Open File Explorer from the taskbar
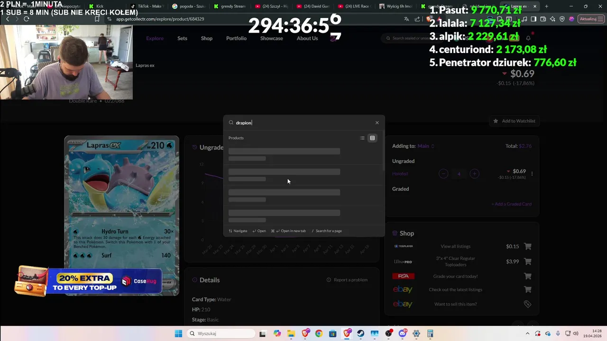The height and width of the screenshot is (341, 607). click(x=291, y=333)
